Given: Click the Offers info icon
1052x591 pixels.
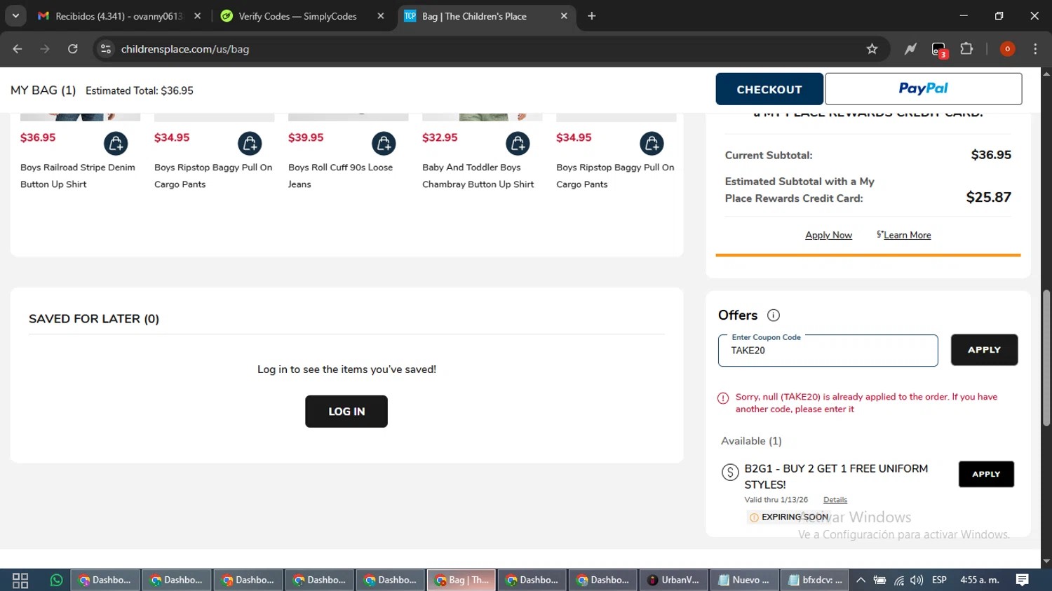Looking at the screenshot, I should point(774,315).
